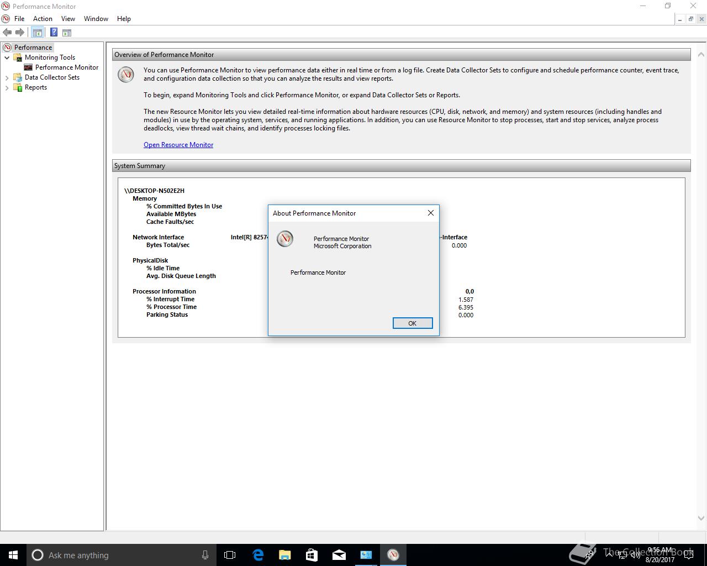The image size is (707, 566).
Task: Click the % Idle Time counter
Action: pos(163,268)
